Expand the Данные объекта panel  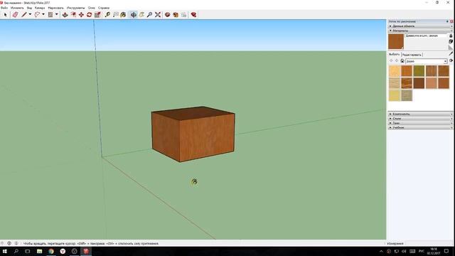pos(420,26)
